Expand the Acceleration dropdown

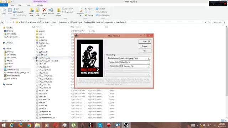coord(149,66)
